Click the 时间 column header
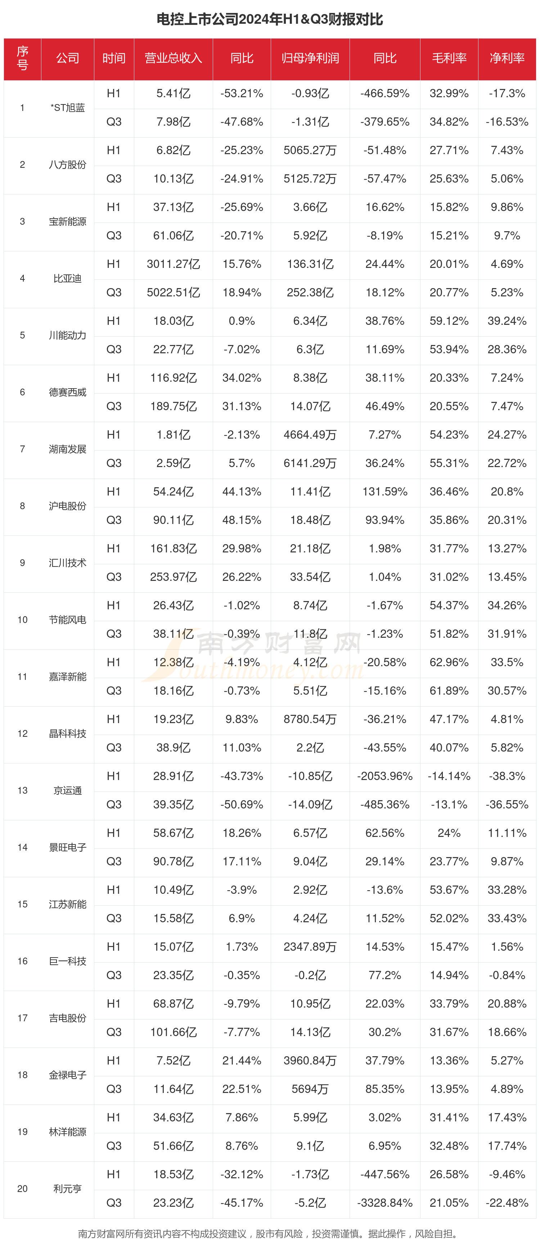The width and height of the screenshot is (540, 1255). point(113,58)
